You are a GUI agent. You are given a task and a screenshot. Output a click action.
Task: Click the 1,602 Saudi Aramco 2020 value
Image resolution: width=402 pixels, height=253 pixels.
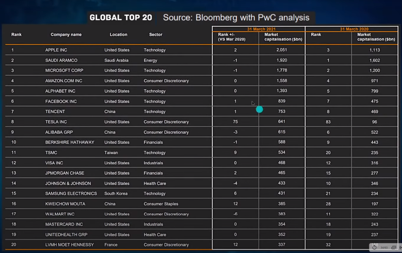pyautogui.click(x=375, y=60)
